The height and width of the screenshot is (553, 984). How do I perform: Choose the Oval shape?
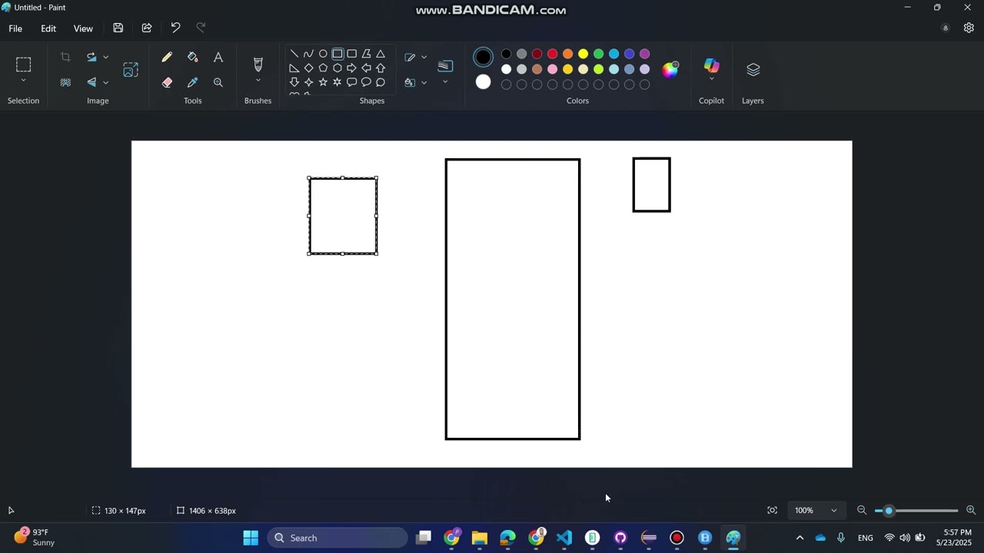coord(323,54)
